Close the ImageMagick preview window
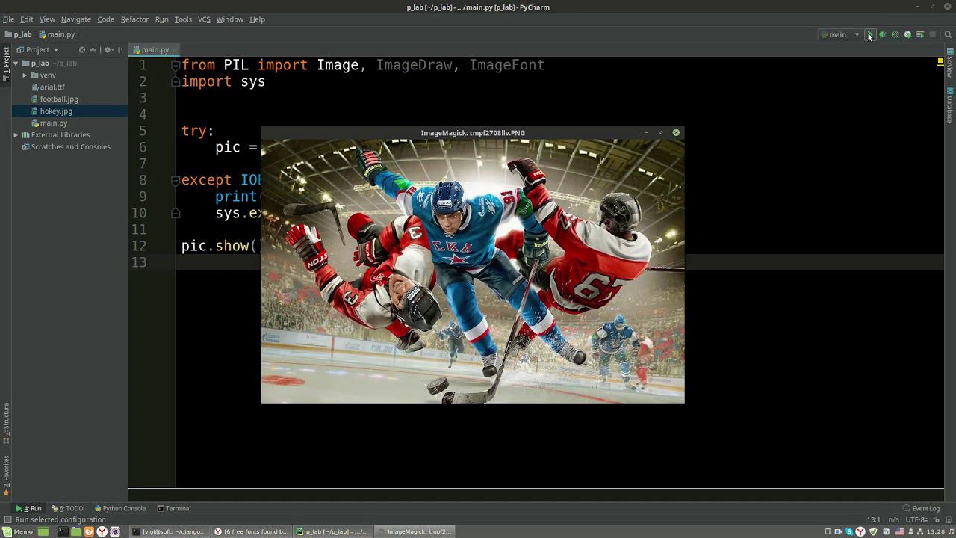This screenshot has width=956, height=538. (676, 133)
